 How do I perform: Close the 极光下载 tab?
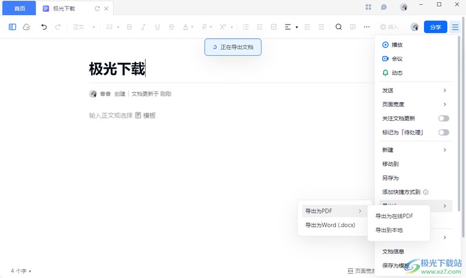coord(106,9)
